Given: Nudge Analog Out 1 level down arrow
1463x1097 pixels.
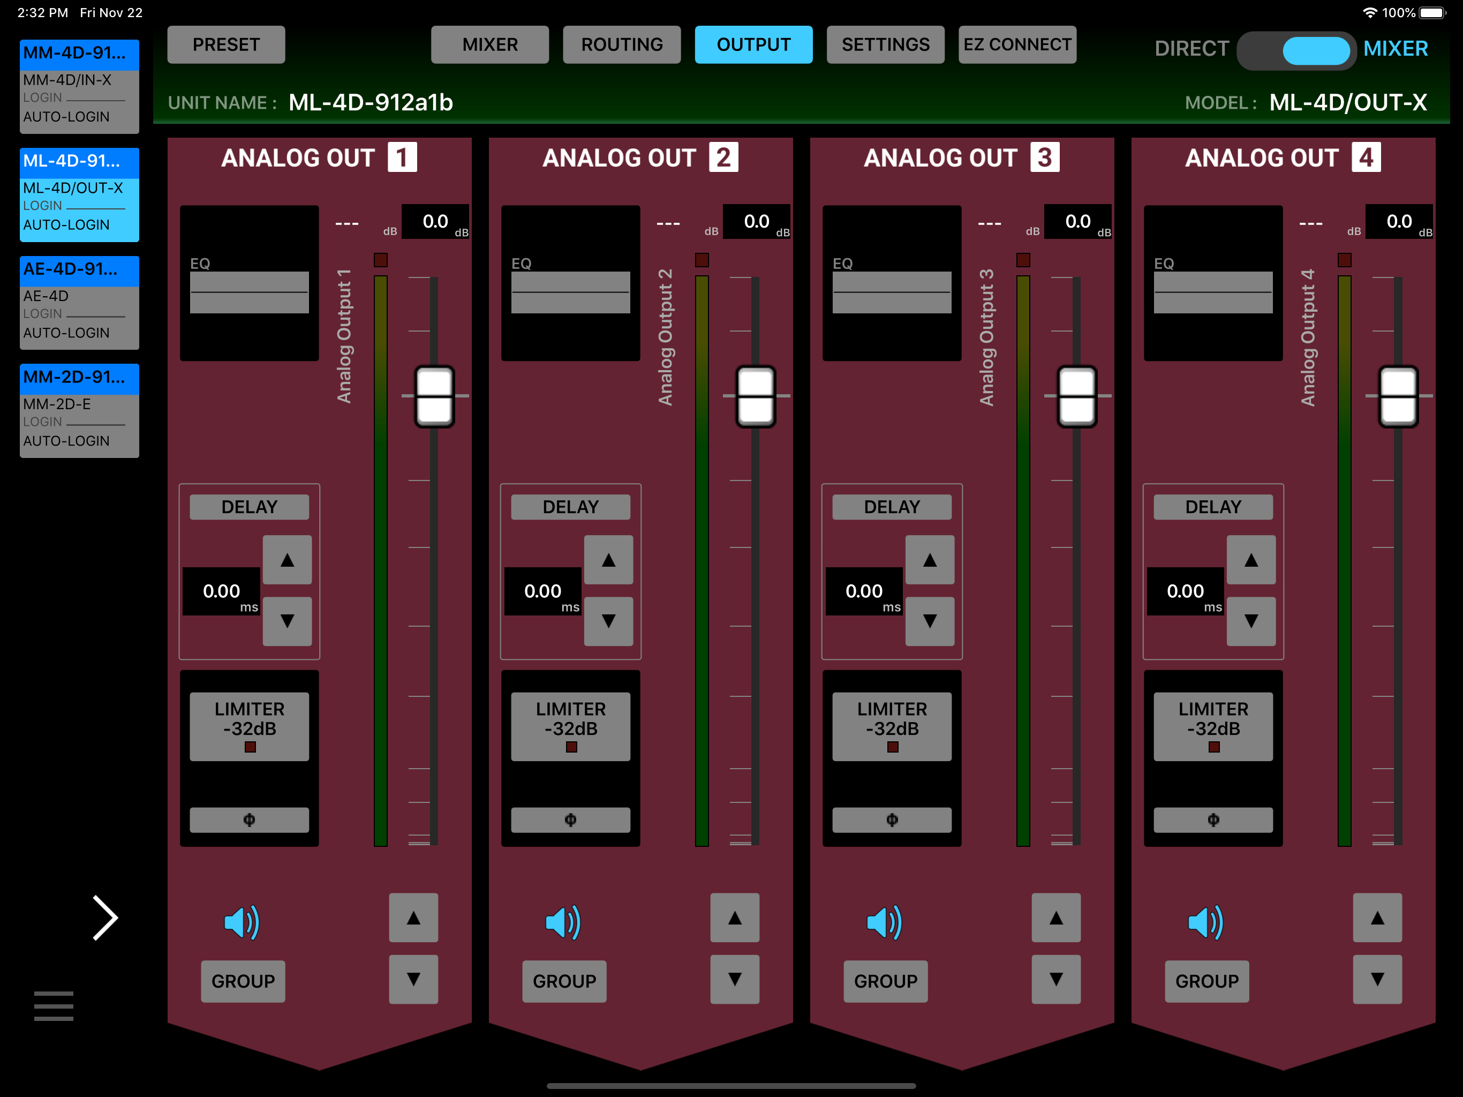Looking at the screenshot, I should point(413,979).
